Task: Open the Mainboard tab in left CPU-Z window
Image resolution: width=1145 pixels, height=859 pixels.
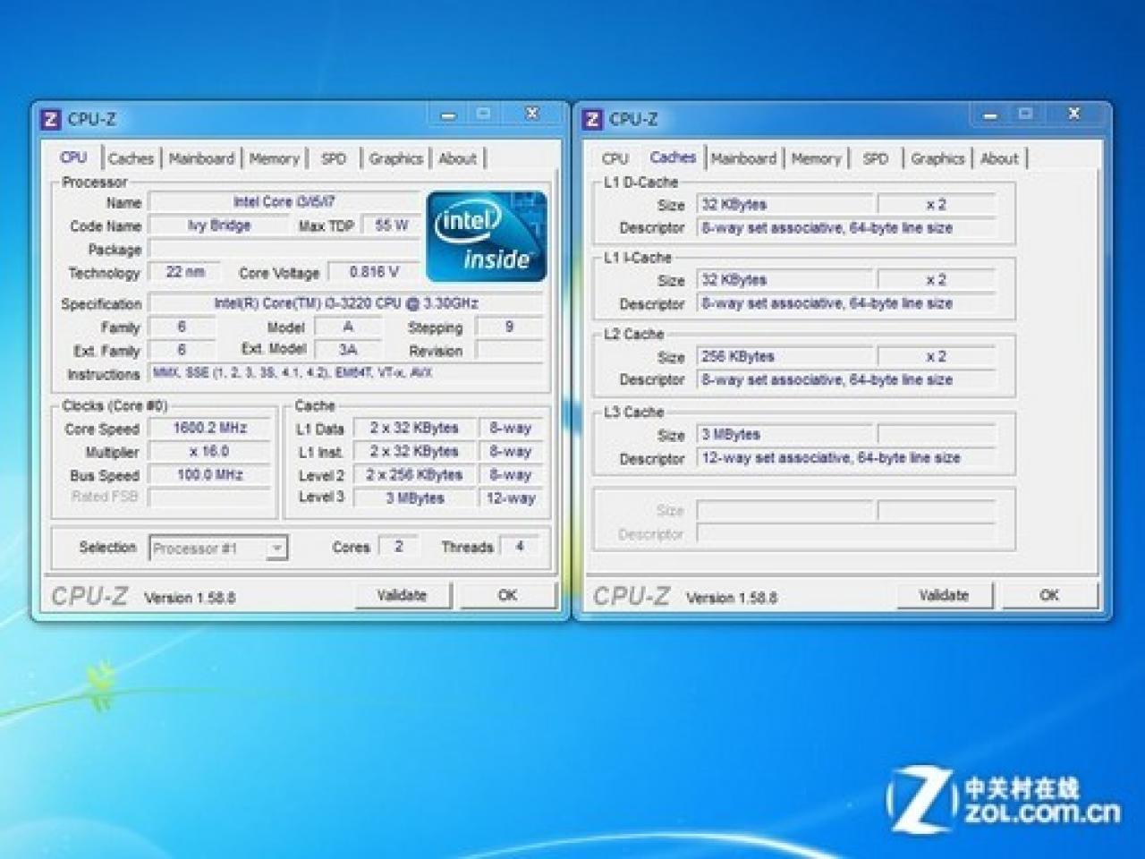Action: tap(201, 158)
